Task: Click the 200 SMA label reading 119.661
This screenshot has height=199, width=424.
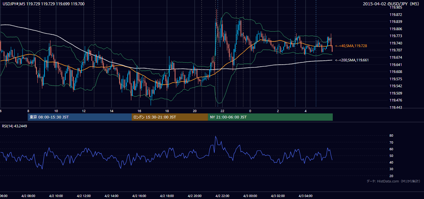Action: point(352,60)
